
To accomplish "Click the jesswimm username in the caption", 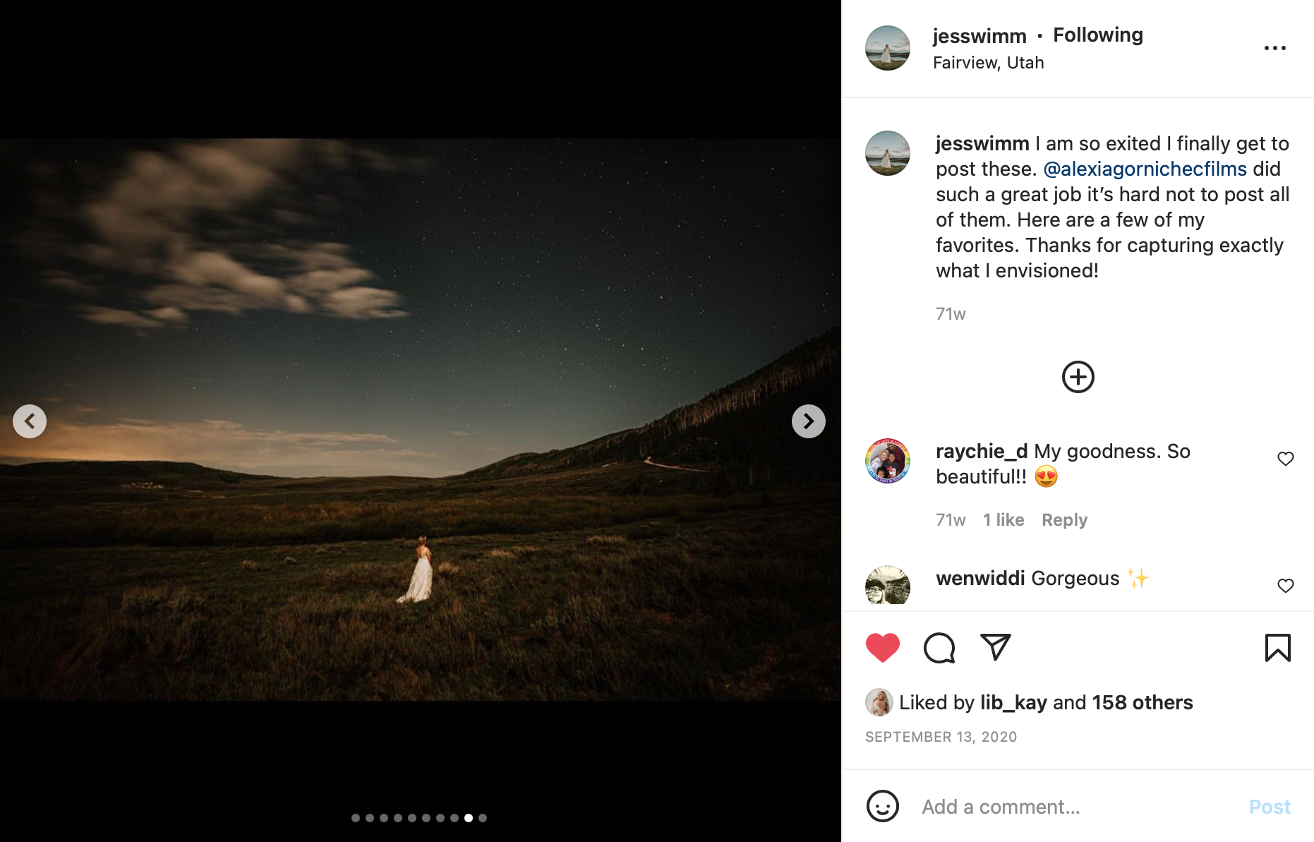I will [x=982, y=144].
